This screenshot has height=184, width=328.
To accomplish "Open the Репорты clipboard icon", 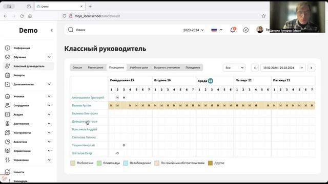I will (8, 75).
